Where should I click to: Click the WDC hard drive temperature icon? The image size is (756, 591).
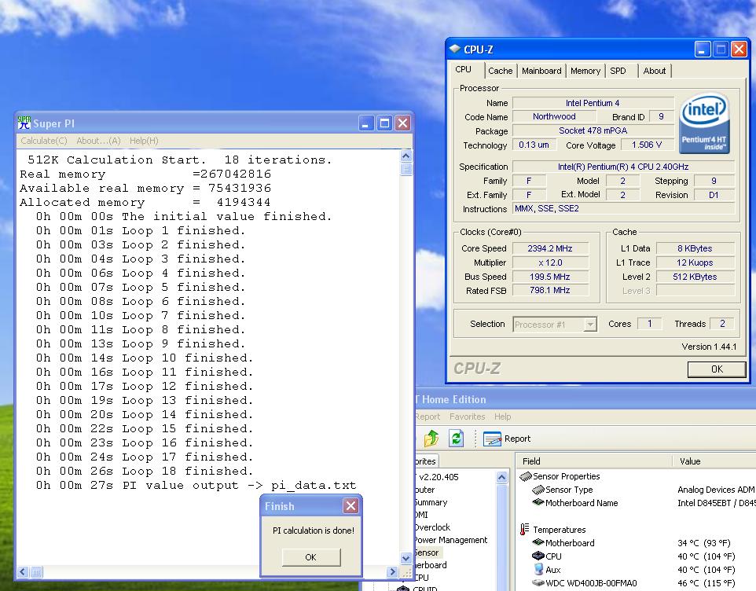538,583
